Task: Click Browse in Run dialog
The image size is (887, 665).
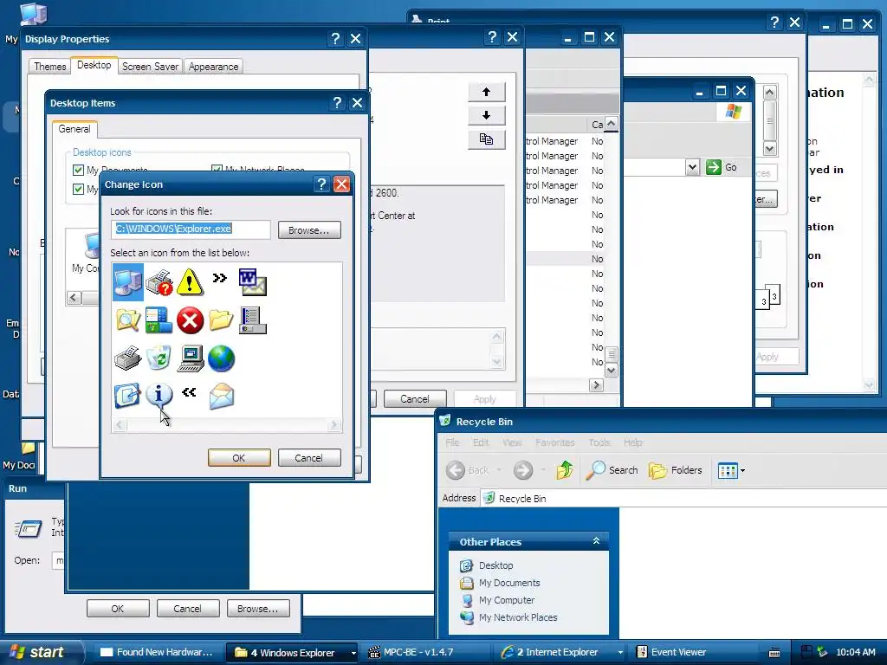Action: (258, 609)
